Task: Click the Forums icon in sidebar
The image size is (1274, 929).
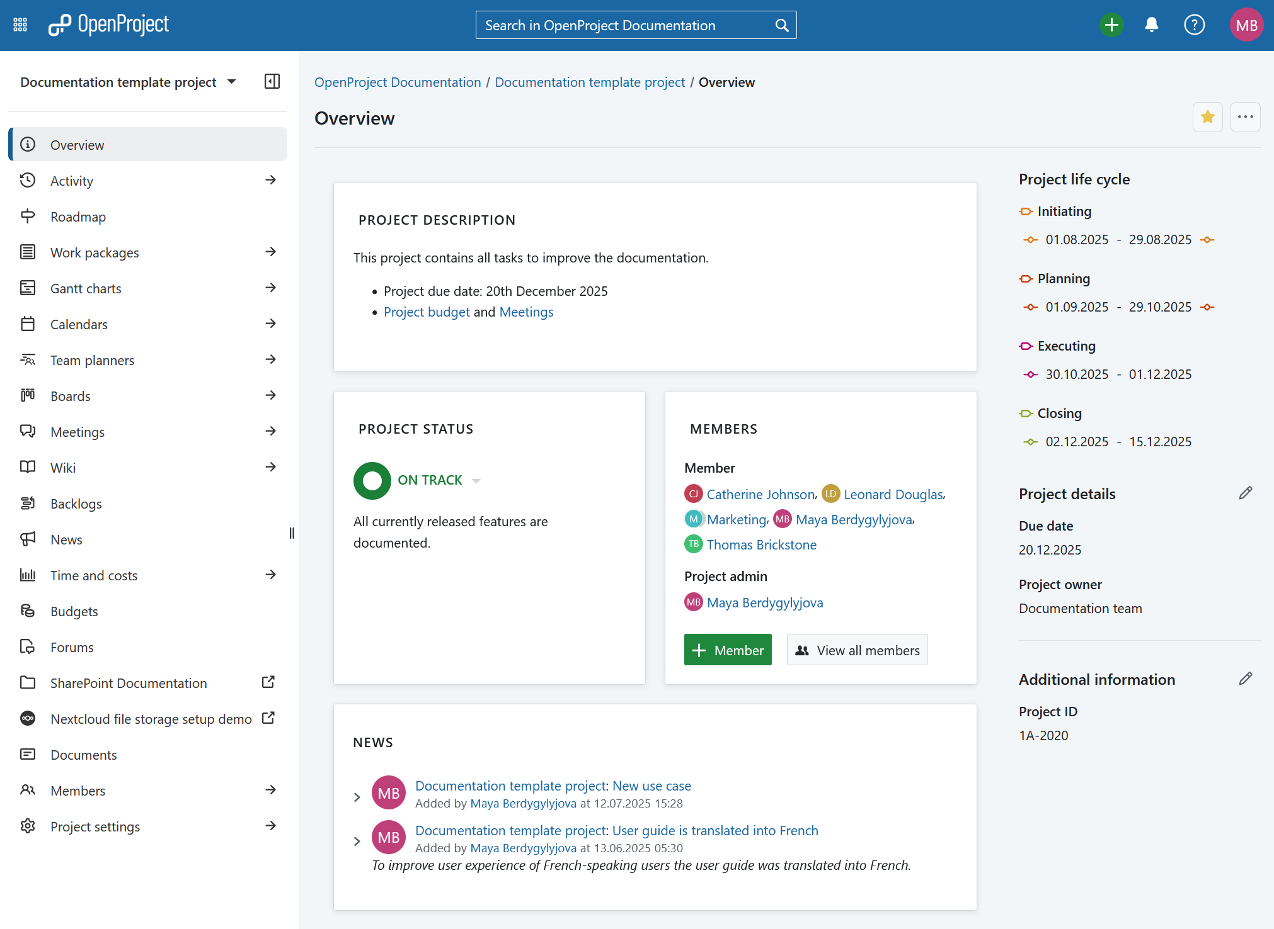Action: (x=28, y=647)
